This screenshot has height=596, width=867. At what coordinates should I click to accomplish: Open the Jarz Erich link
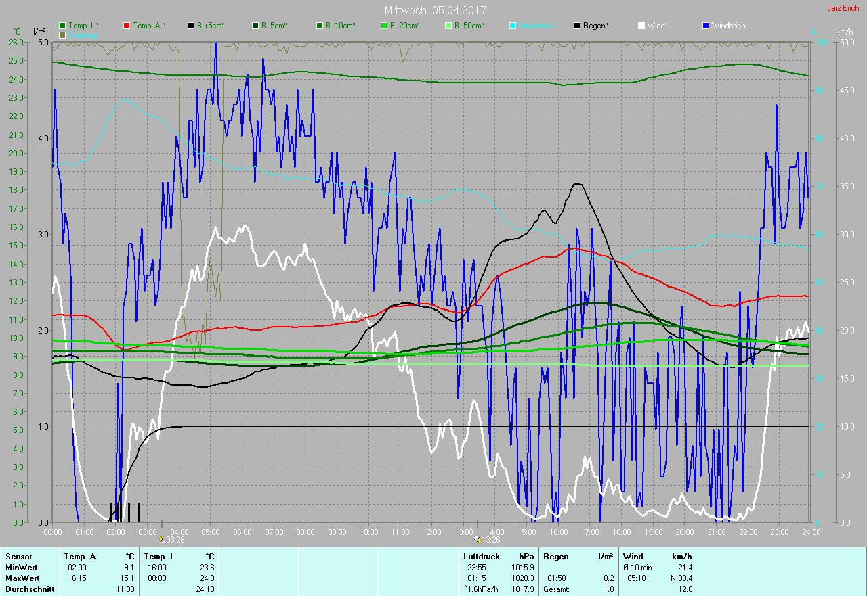(x=843, y=8)
